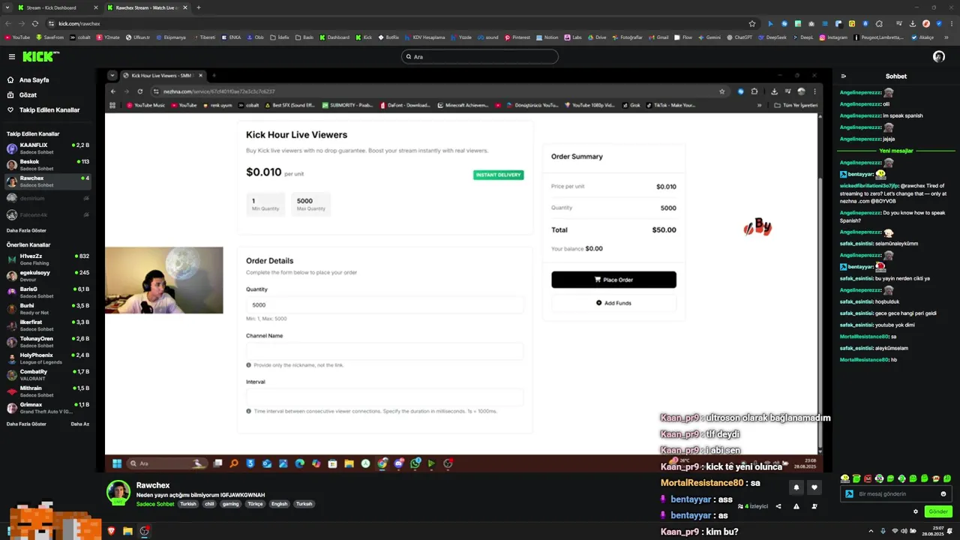
Task: Expand recommended channels via bottom Daha Fazla Göster
Action: [x=26, y=424]
